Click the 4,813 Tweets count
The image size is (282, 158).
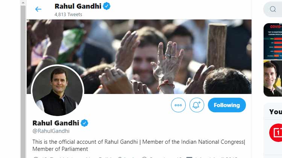pos(68,15)
